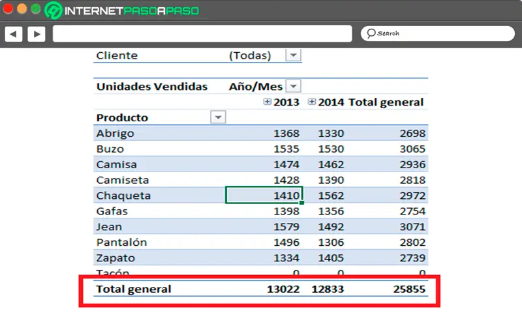522x326 pixels.
Task: Select the (Todas) filter value cell
Action: click(x=250, y=55)
